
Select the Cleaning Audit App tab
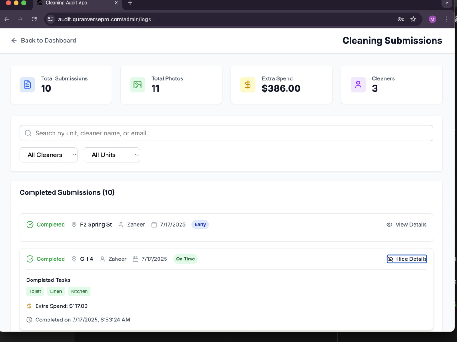click(78, 3)
